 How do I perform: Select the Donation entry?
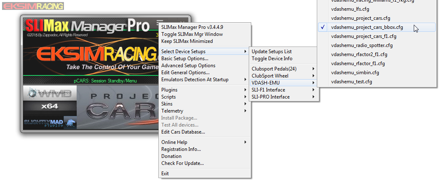coord(205,156)
